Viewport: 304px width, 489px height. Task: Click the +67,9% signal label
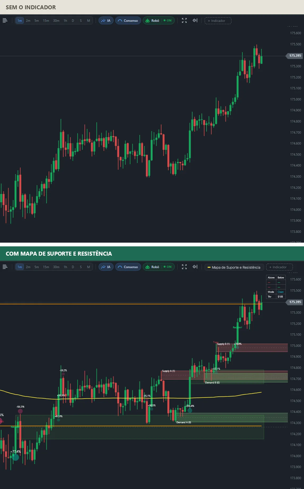click(x=59, y=416)
